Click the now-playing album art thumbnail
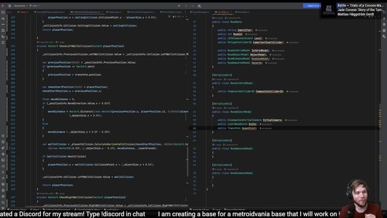 click(x=329, y=10)
